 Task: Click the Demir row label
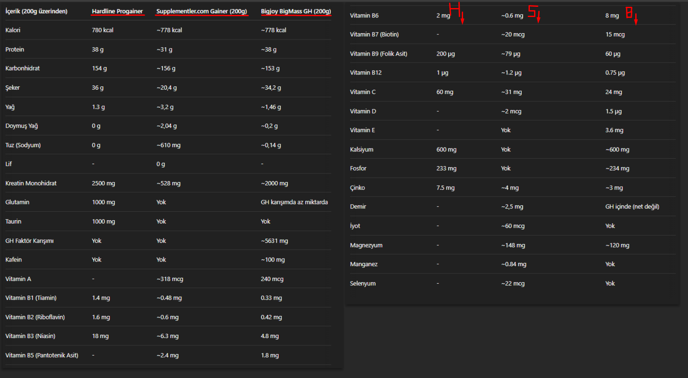click(358, 207)
